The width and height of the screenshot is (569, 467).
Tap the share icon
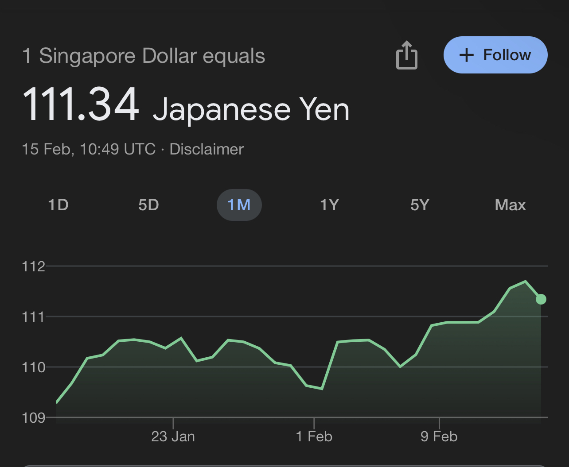[406, 55]
